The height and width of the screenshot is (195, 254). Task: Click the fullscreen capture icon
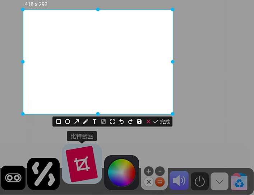point(112,122)
